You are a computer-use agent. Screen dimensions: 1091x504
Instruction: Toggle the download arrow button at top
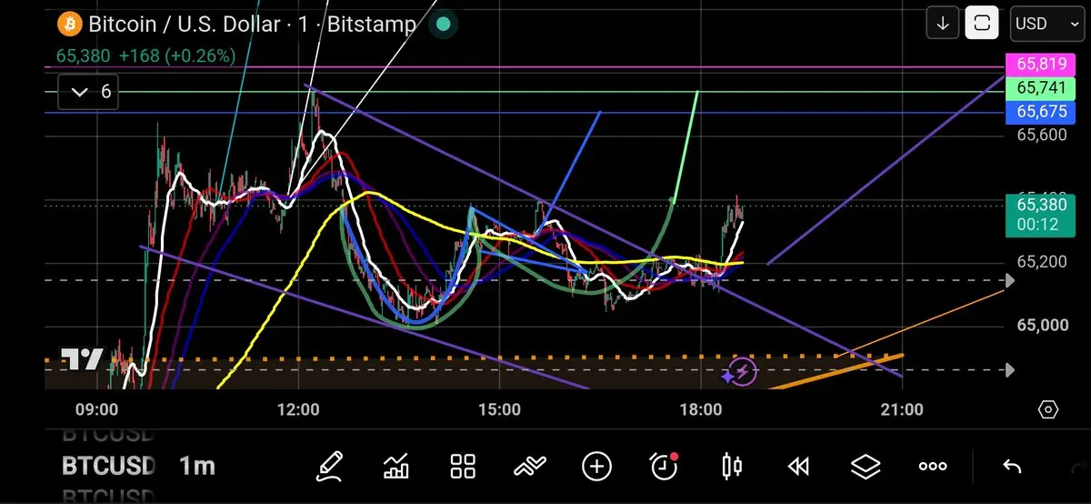[943, 24]
